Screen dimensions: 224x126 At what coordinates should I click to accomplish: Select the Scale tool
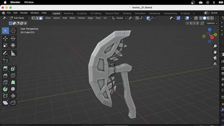pyautogui.click(x=6, y=45)
